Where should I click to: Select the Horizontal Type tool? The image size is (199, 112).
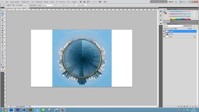coord(2,47)
